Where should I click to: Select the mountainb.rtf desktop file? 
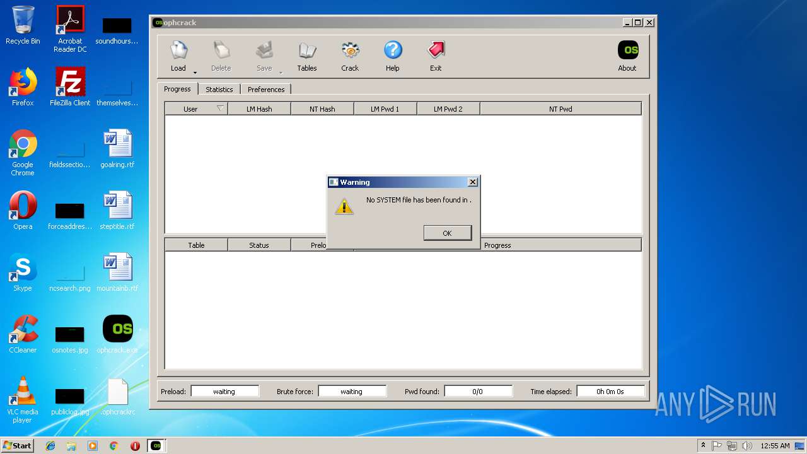point(117,273)
